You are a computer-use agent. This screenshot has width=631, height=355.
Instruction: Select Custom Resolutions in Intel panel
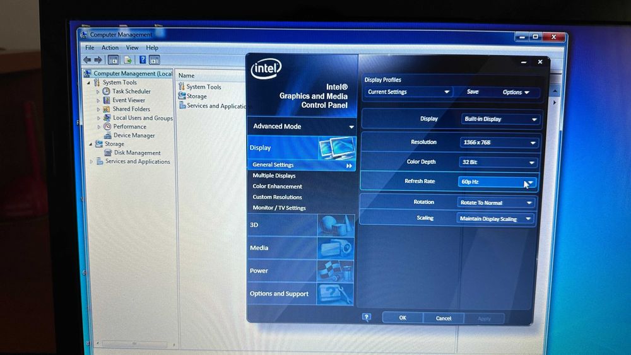tap(277, 197)
